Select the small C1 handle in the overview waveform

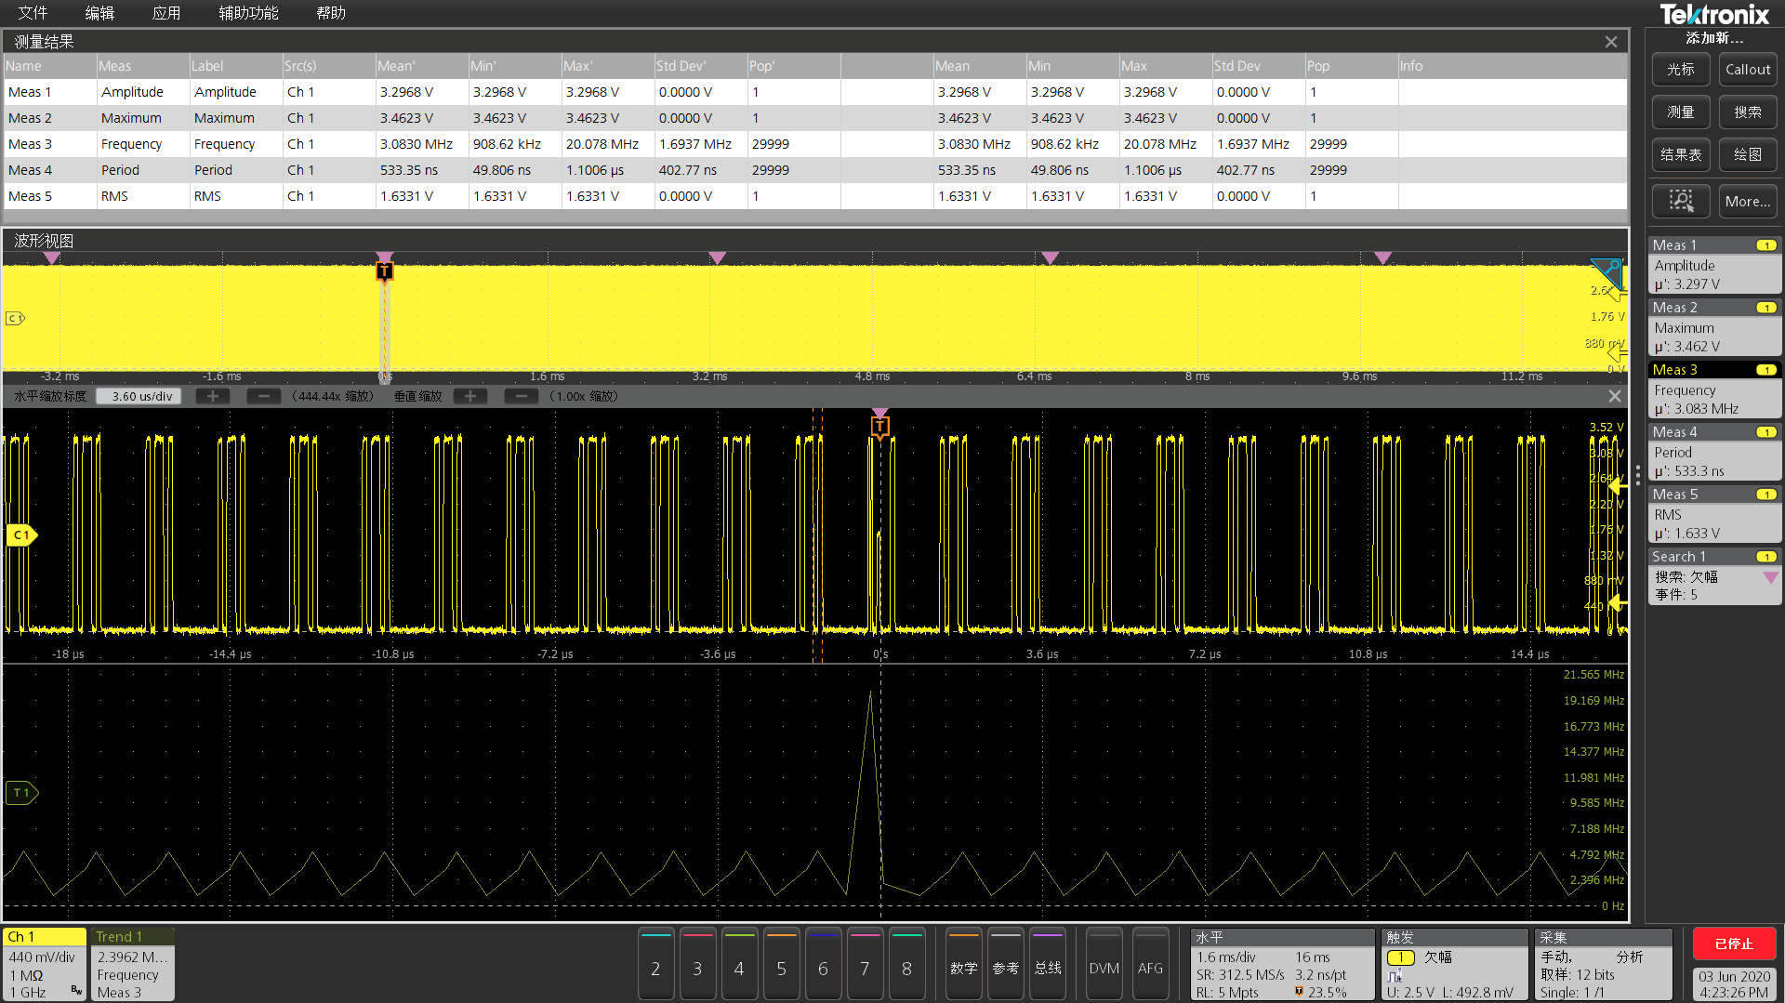(15, 318)
